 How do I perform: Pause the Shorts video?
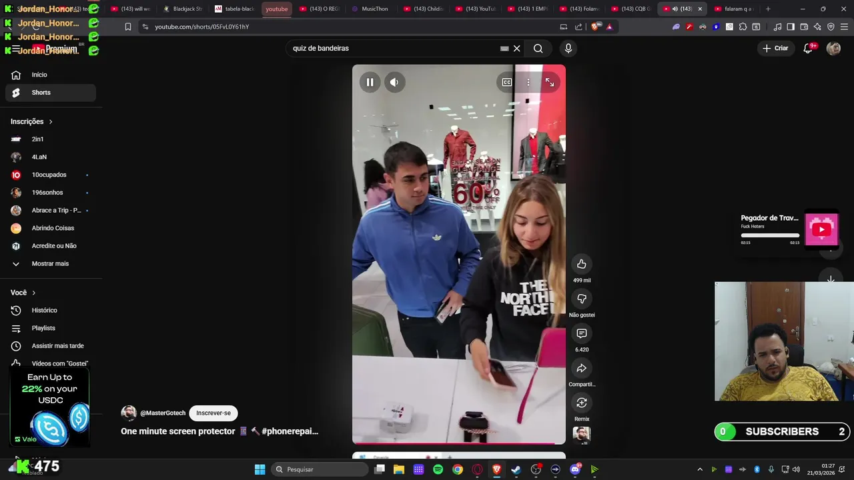[x=370, y=82]
